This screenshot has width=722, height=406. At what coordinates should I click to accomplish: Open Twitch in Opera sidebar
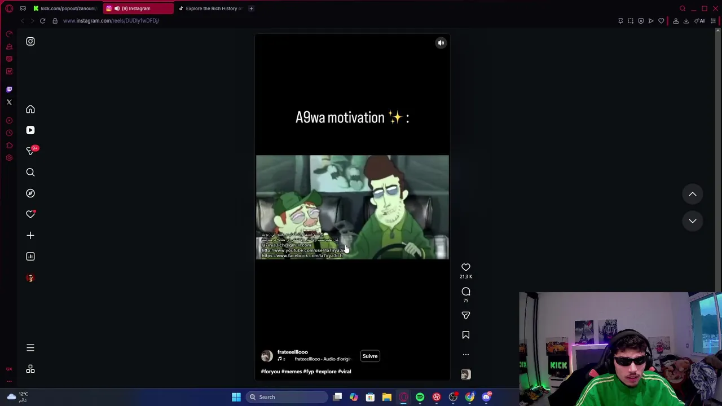pos(9,90)
